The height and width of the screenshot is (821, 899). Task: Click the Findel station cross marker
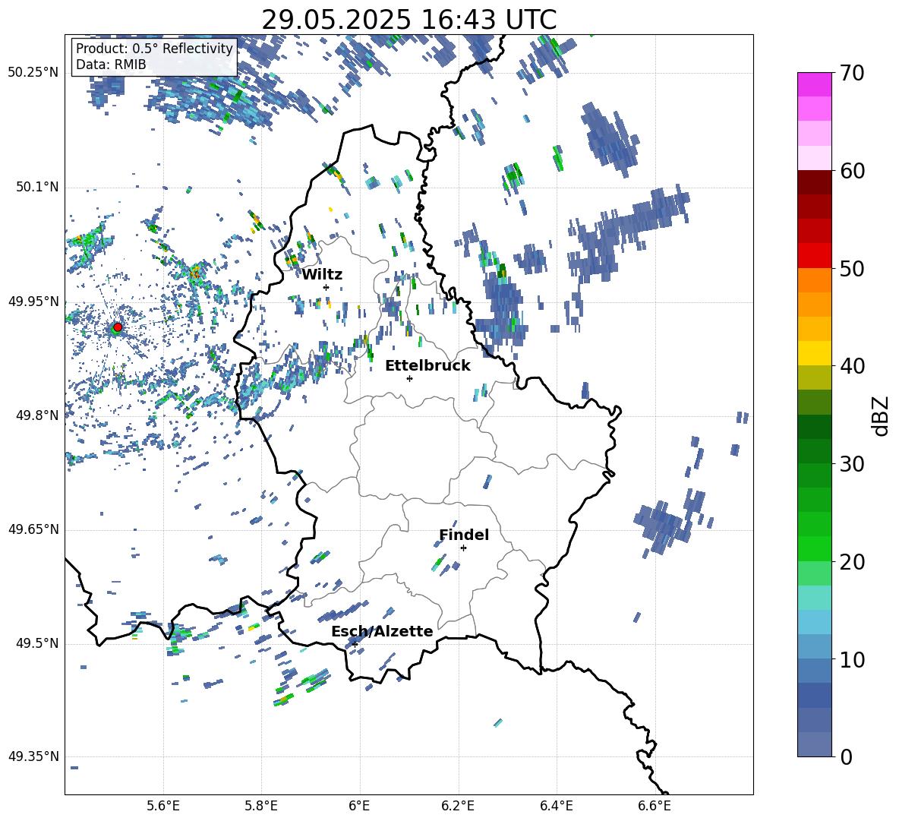(463, 548)
